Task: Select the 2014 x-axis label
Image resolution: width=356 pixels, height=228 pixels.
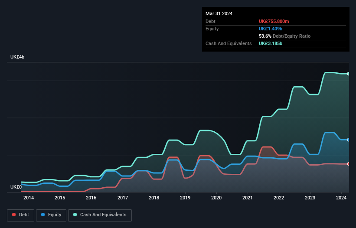Action: (29, 198)
